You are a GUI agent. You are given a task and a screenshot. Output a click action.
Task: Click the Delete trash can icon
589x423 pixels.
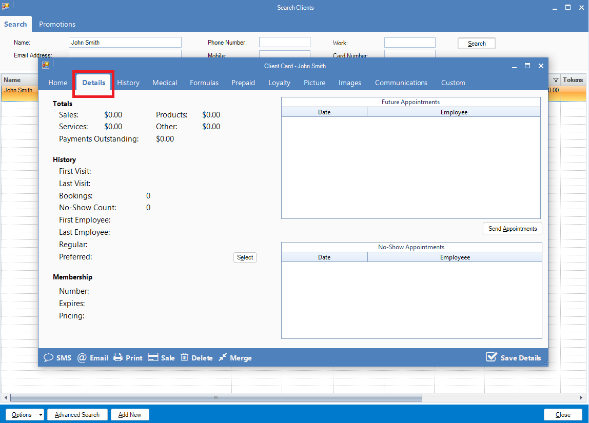185,357
